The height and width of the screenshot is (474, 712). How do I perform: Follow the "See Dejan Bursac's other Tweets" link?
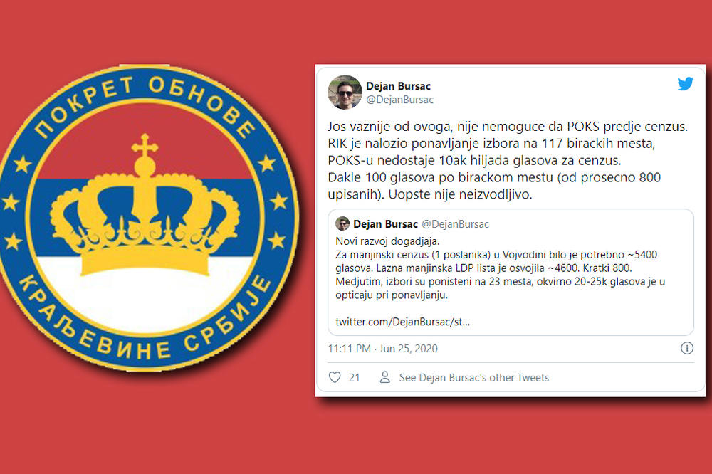(473, 378)
